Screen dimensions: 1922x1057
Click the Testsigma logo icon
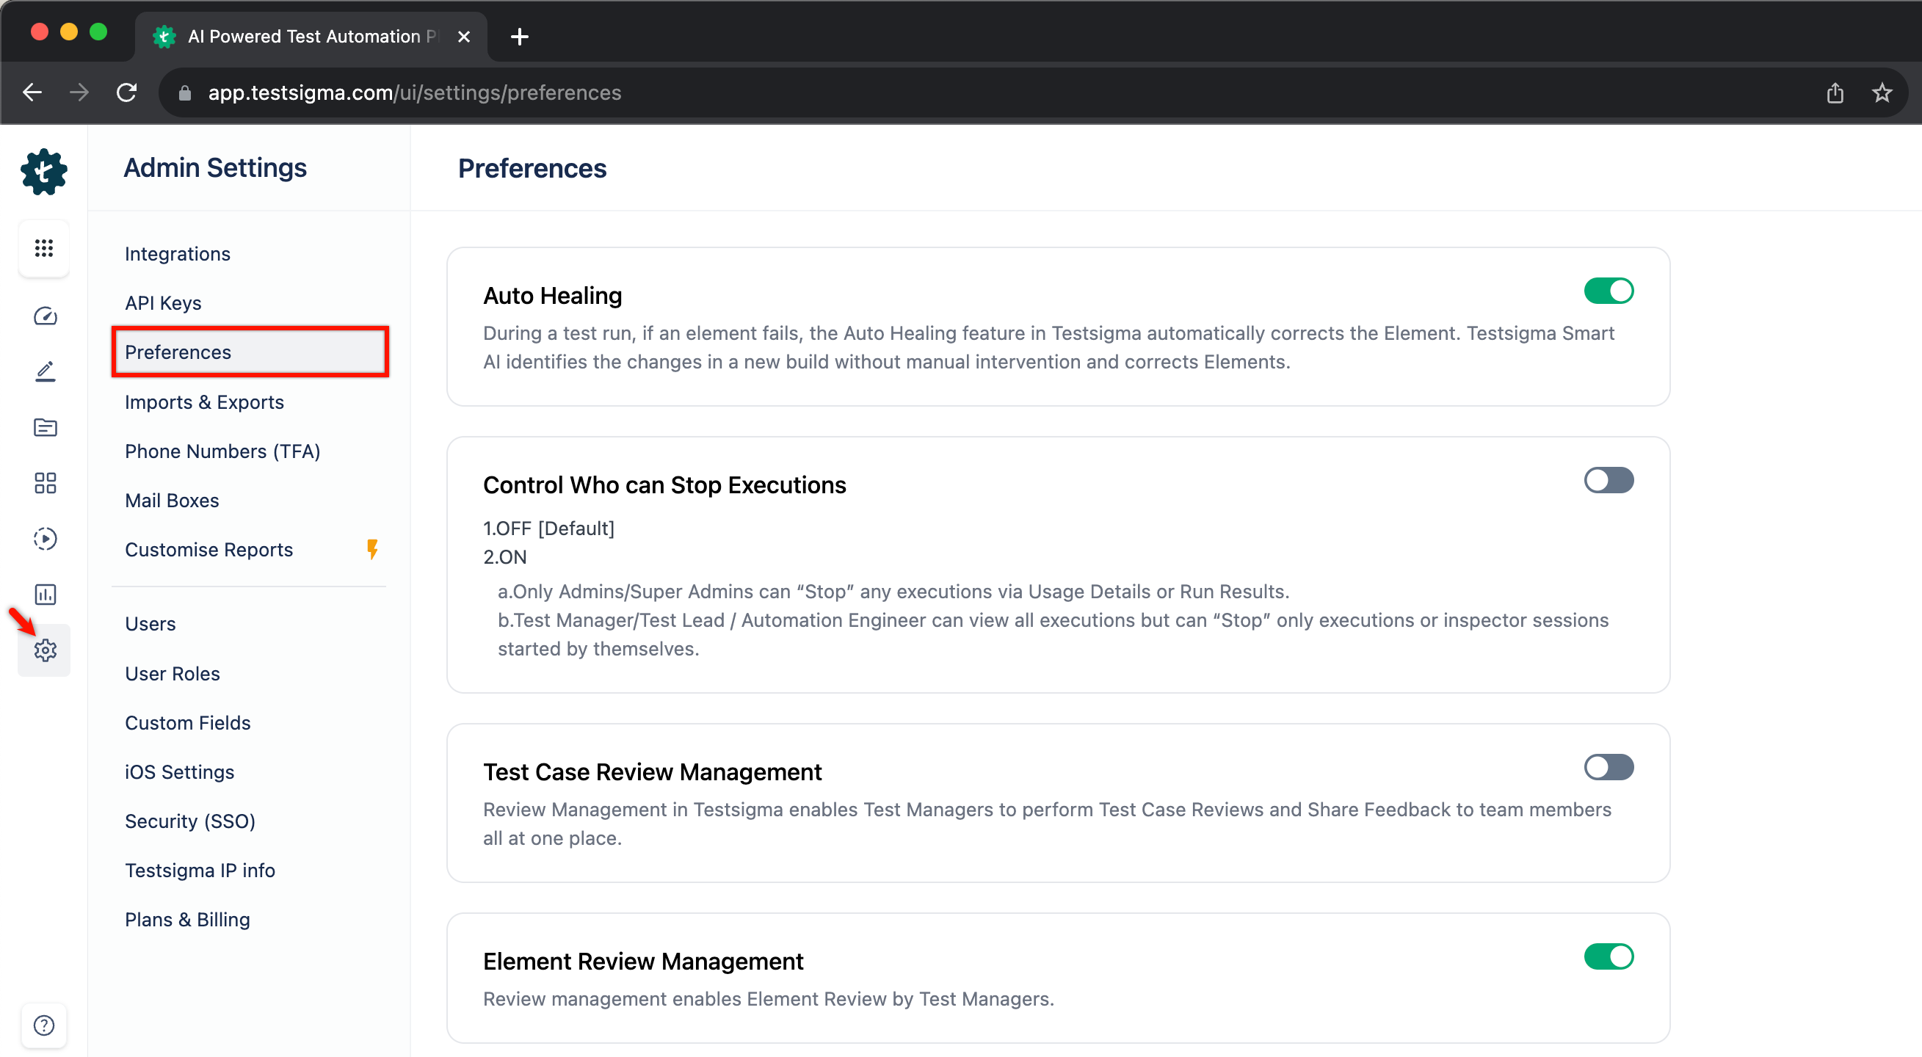[x=44, y=172]
